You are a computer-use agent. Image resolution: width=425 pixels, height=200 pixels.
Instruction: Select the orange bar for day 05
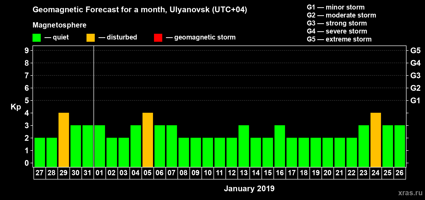coord(148,140)
